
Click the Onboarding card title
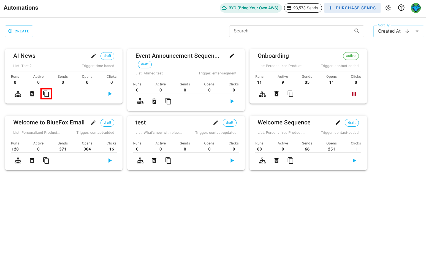273,56
